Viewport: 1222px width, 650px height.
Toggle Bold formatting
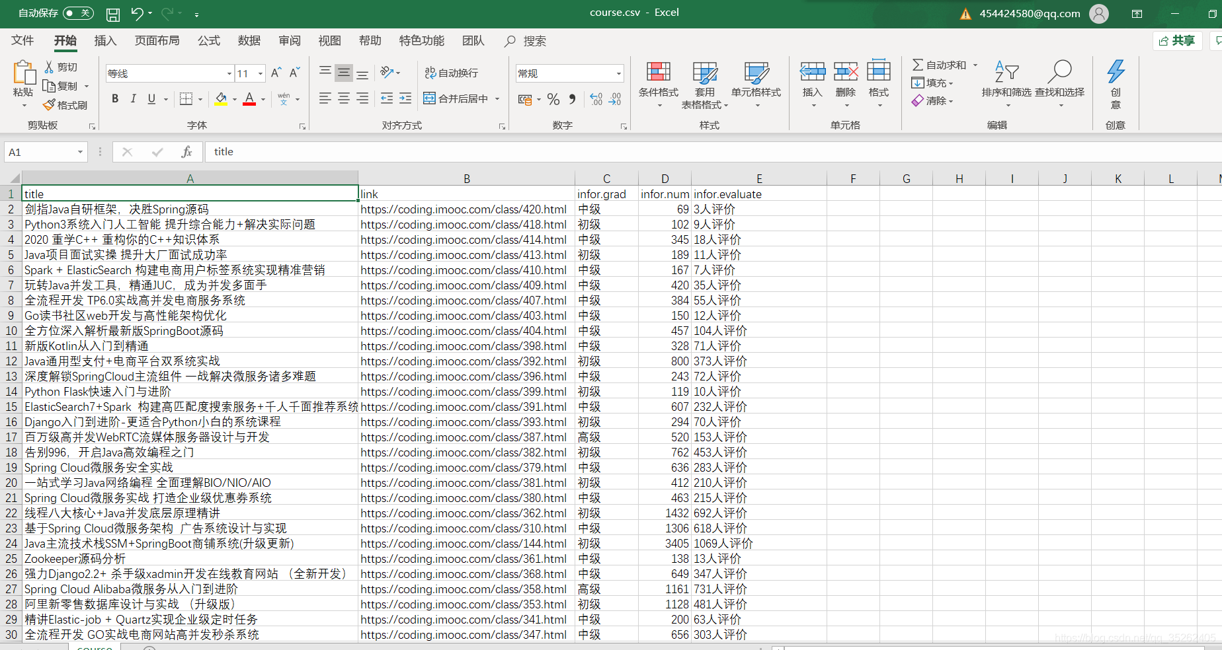[x=115, y=98]
